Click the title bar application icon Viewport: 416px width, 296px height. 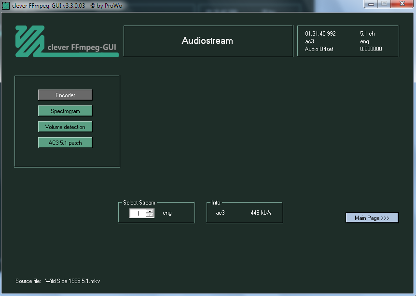pos(6,6)
